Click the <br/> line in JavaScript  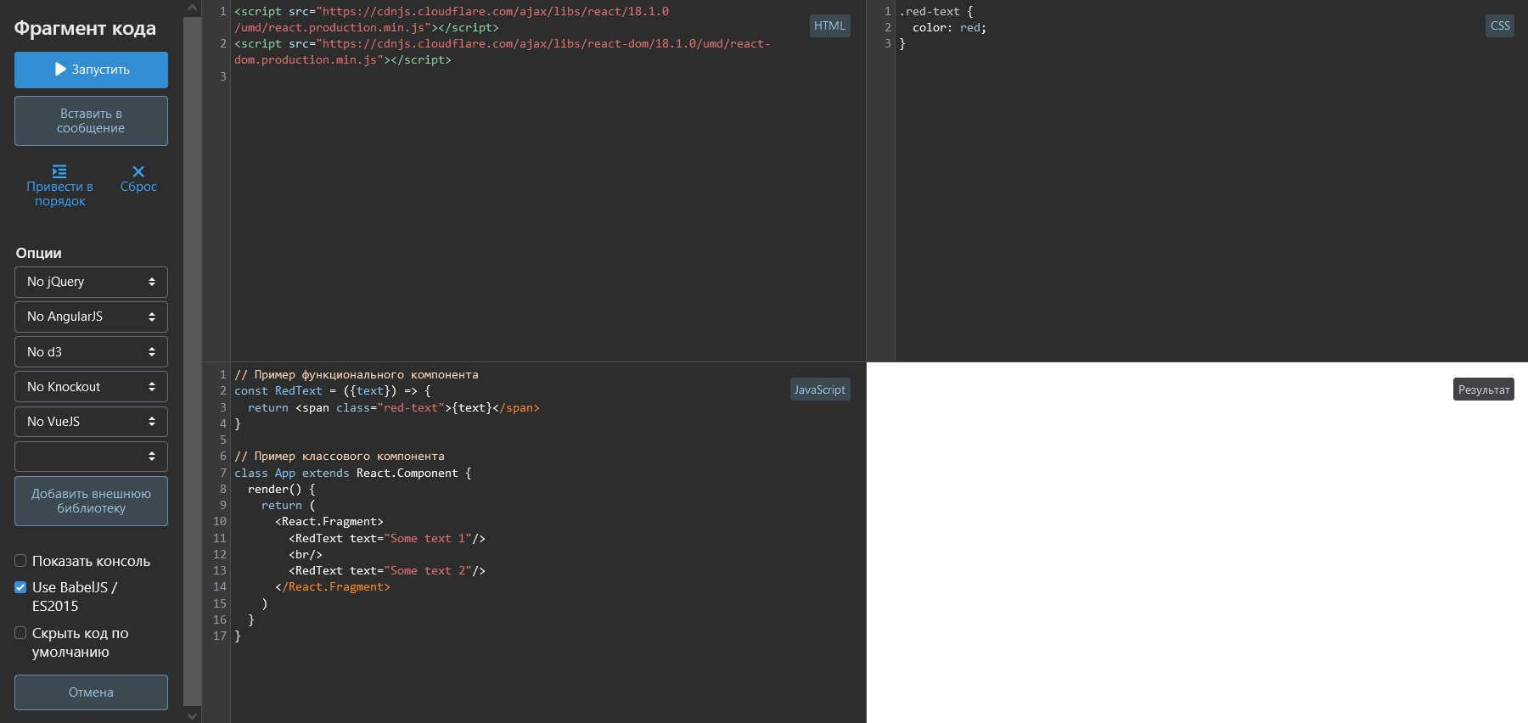tap(306, 554)
